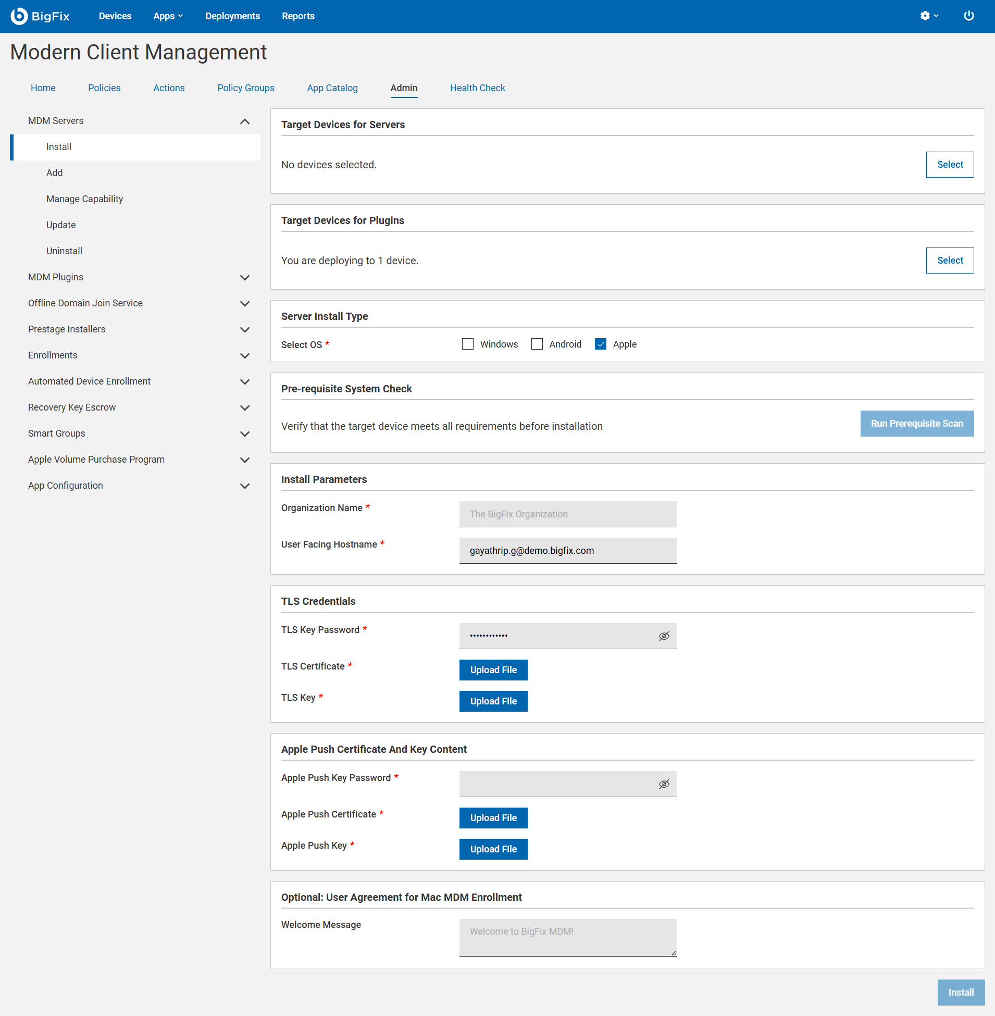The width and height of the screenshot is (995, 1016).
Task: Upload File for TLS Certificate
Action: point(493,670)
